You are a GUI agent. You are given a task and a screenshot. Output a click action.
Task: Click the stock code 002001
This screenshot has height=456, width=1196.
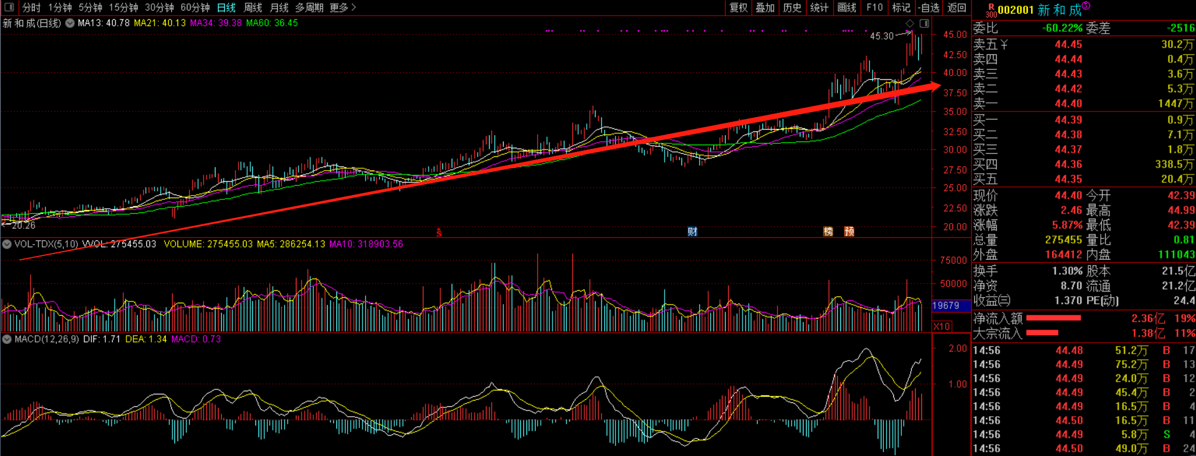[x=1015, y=10]
